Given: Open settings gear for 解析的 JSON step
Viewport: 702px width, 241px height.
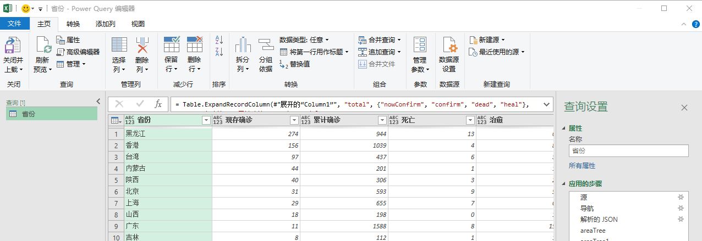Looking at the screenshot, I should (681, 219).
